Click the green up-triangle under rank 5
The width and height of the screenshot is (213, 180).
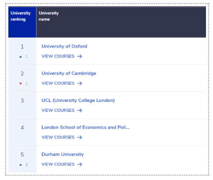click(x=21, y=165)
